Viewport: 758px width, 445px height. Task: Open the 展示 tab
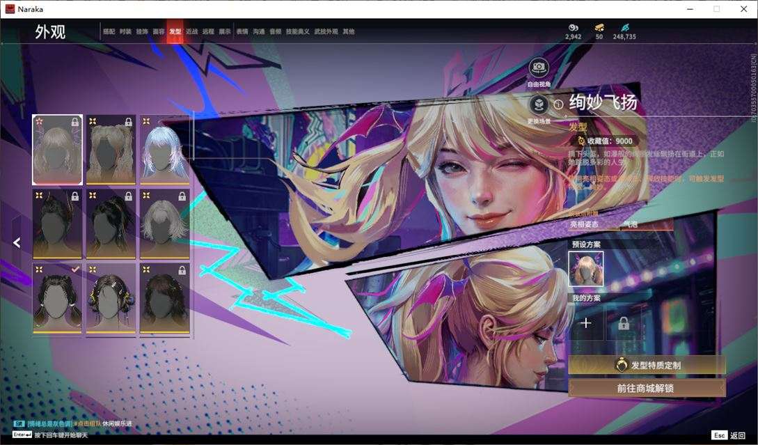tap(225, 31)
